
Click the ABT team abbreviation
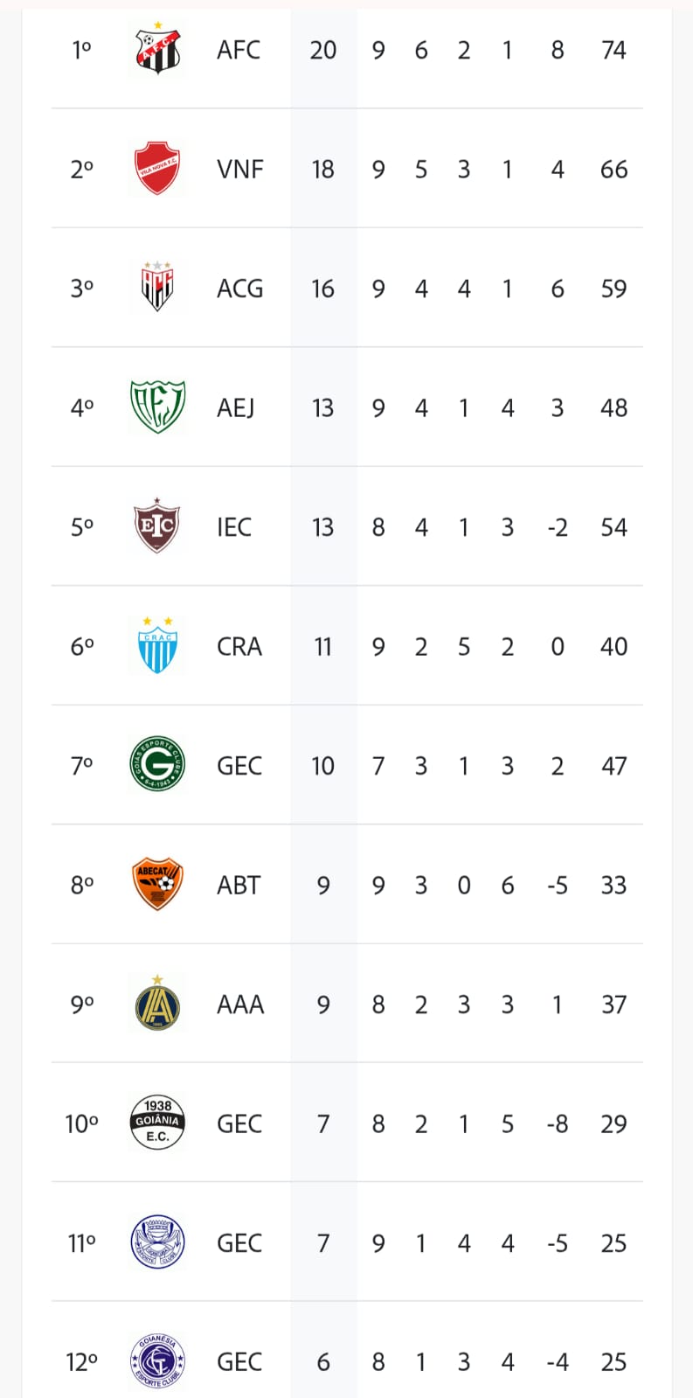pyautogui.click(x=239, y=885)
